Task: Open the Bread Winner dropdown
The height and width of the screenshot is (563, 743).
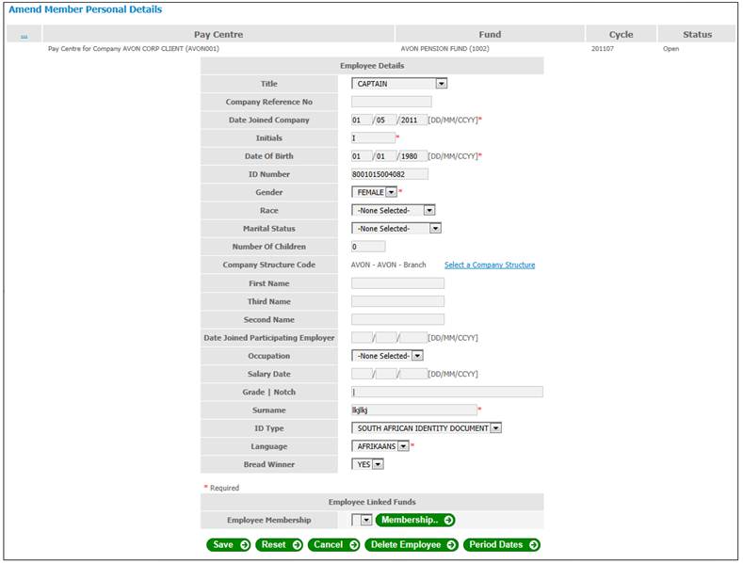Action: point(378,464)
